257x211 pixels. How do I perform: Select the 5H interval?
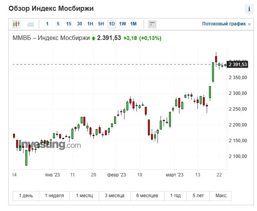click(x=101, y=24)
